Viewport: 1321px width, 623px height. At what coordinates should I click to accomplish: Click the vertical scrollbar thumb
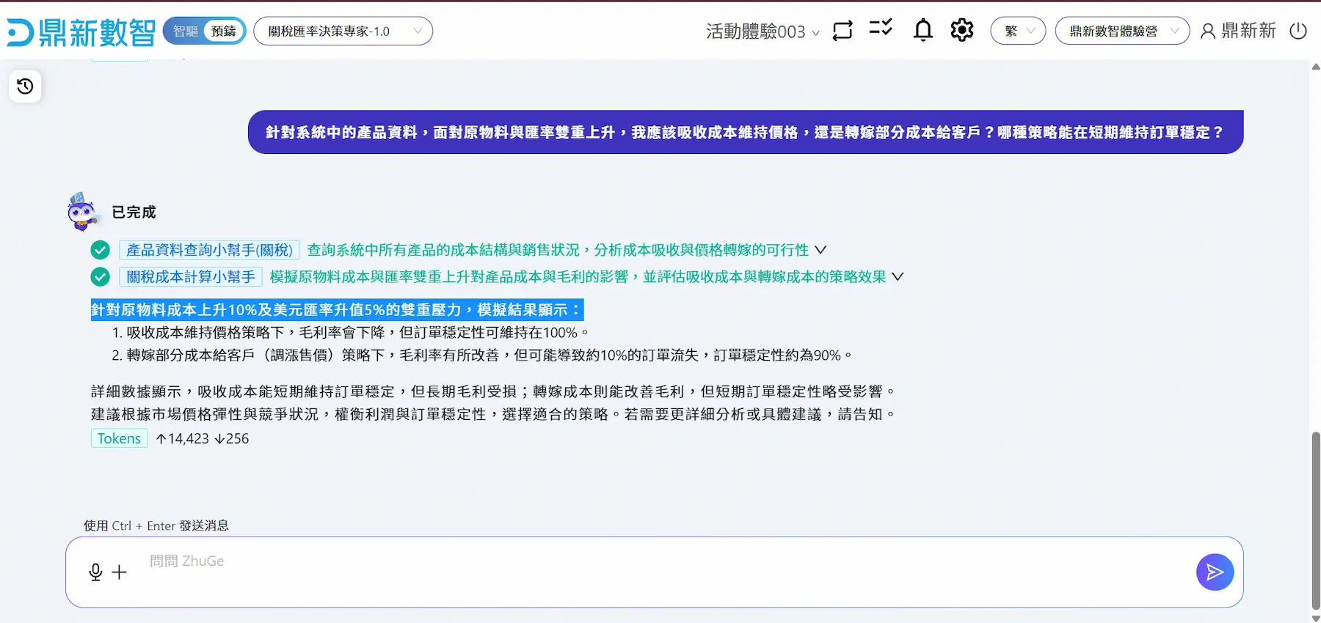pyautogui.click(x=1316, y=520)
